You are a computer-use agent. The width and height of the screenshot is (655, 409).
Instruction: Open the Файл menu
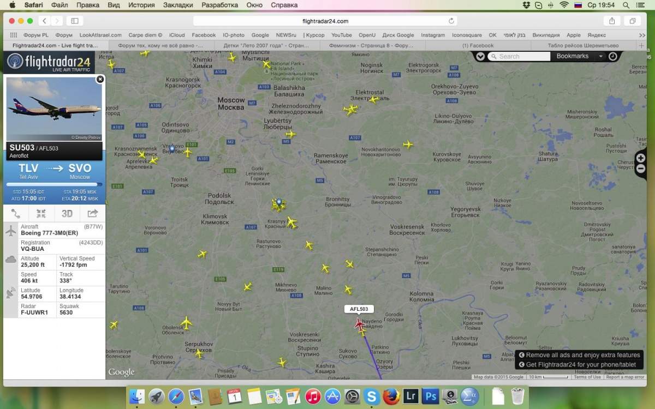pyautogui.click(x=59, y=5)
